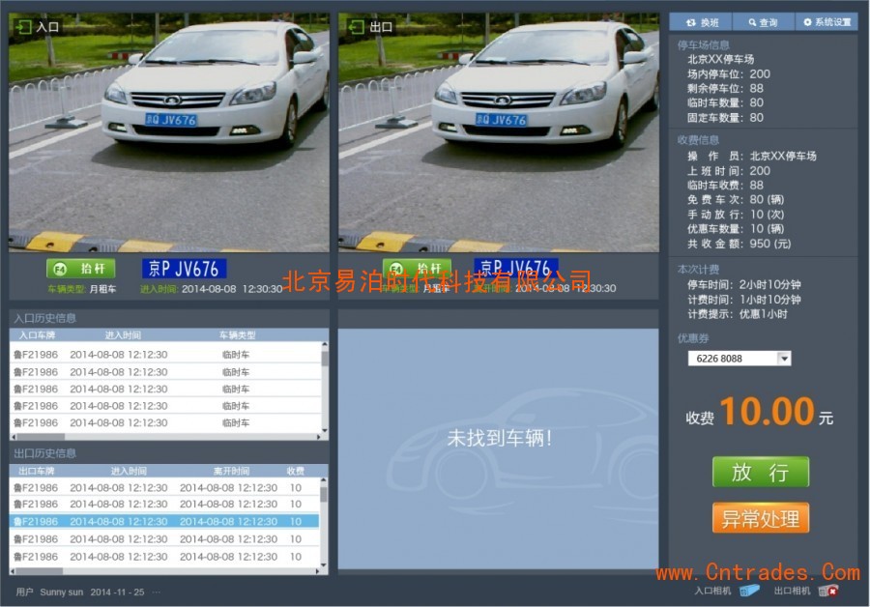Click the entrance history vertical scrollbar thumb
The image size is (870, 607).
pos(325,358)
